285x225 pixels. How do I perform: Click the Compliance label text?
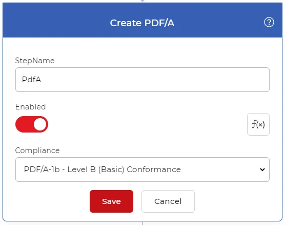37,151
